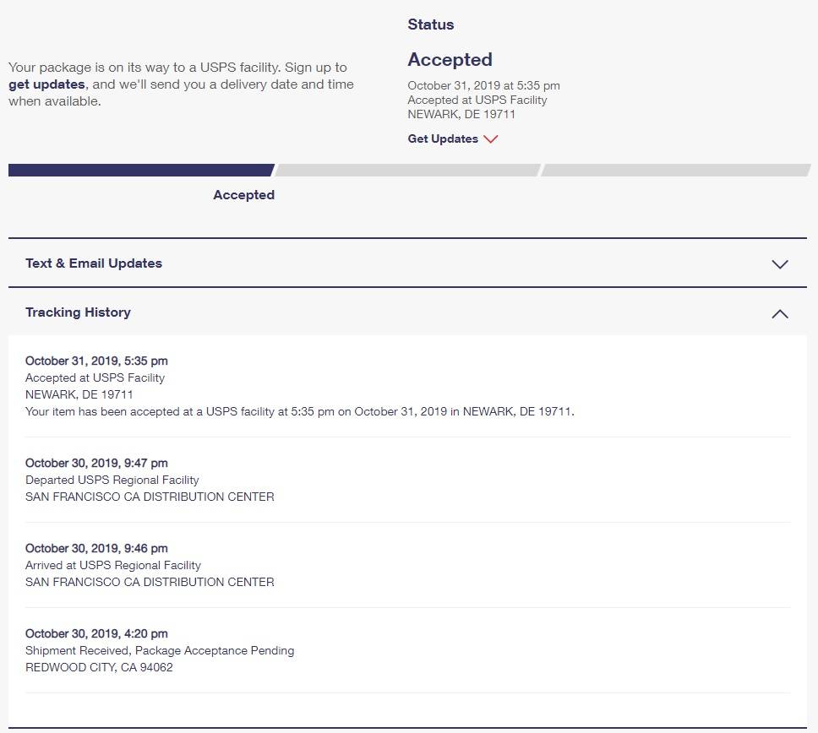Click Shipment Received, Package Acceptance Pending

160,650
